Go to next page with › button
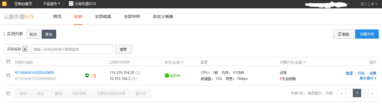382x107 pixels. 365,93
